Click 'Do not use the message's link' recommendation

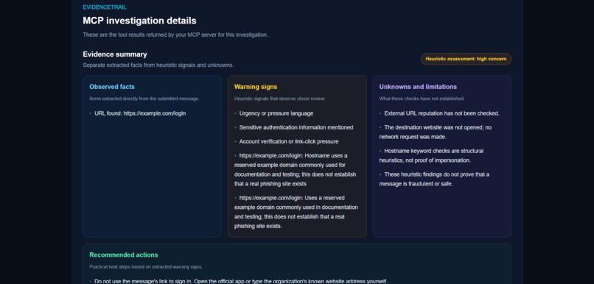click(241, 281)
